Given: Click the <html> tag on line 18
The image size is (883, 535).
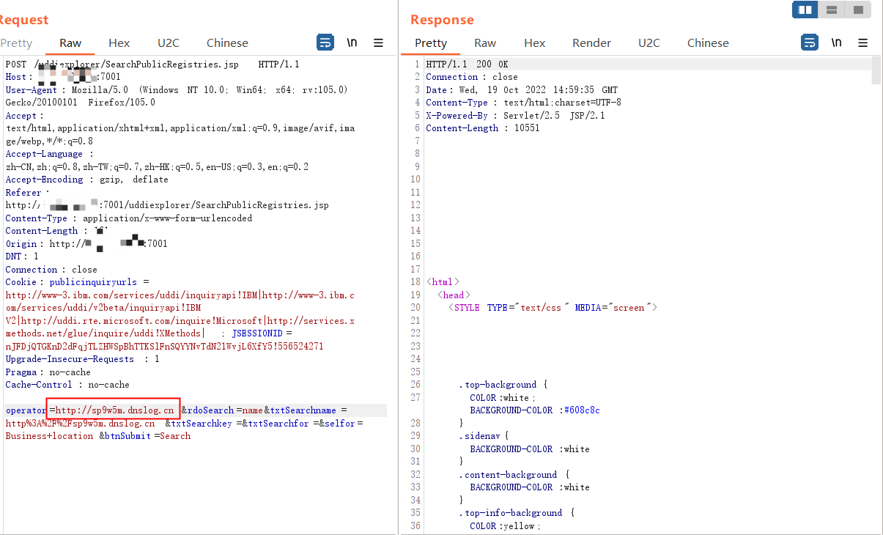Looking at the screenshot, I should coord(443,282).
